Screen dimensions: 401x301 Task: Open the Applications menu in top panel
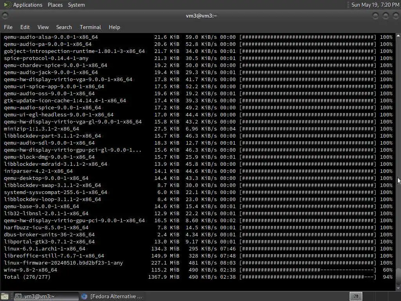tap(28, 5)
